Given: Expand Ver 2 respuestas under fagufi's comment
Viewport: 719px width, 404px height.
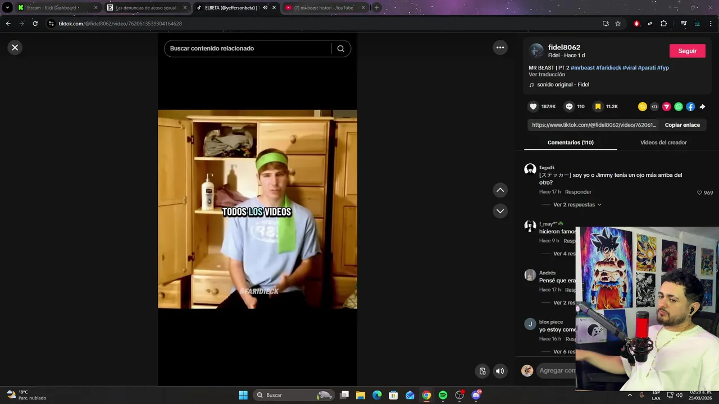Looking at the screenshot, I should point(577,205).
